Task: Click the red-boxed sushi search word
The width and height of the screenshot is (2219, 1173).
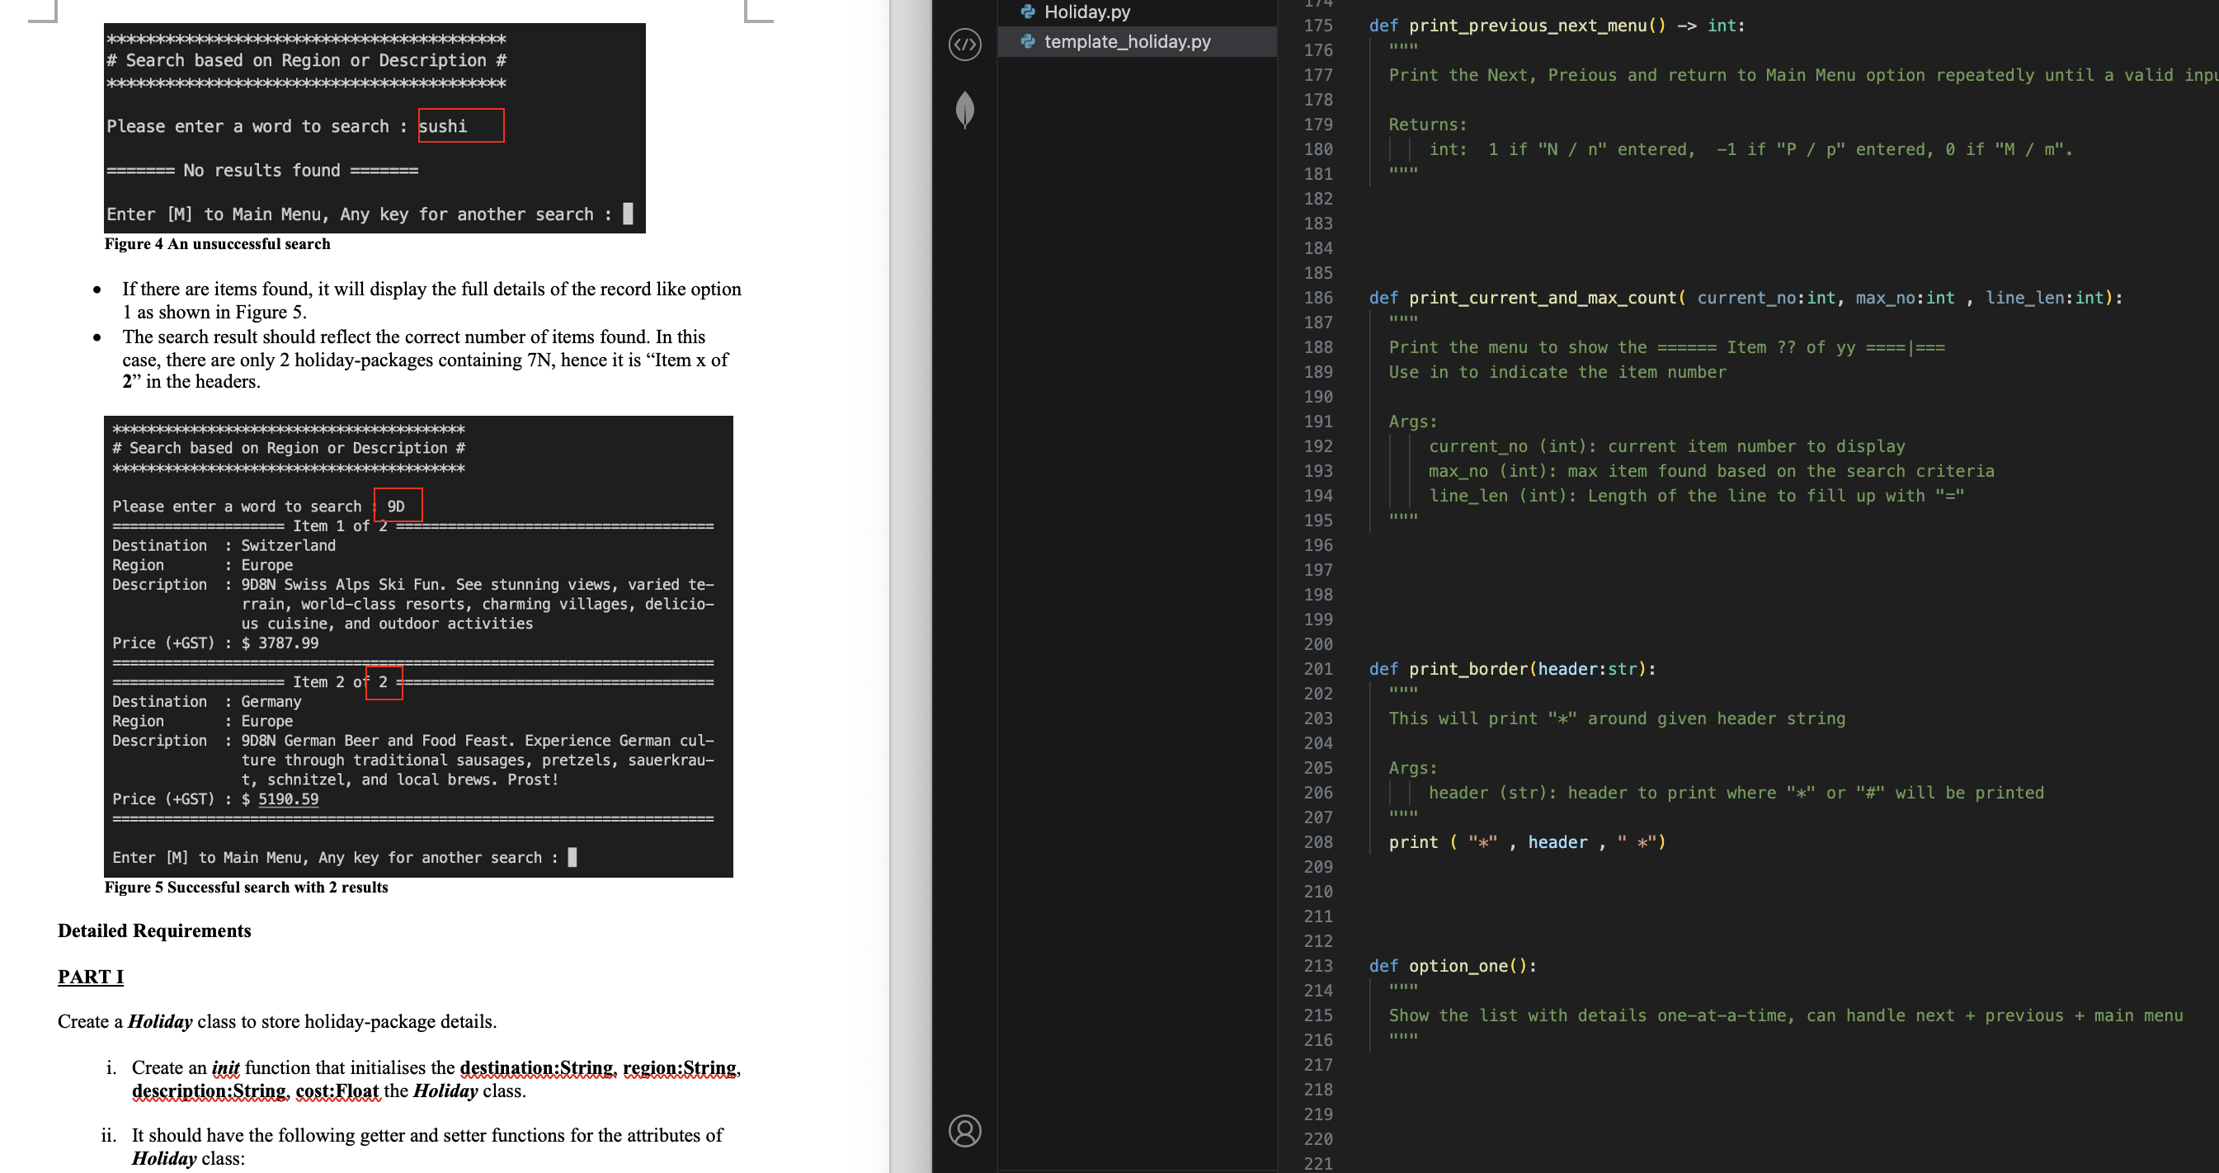Action: (x=444, y=125)
